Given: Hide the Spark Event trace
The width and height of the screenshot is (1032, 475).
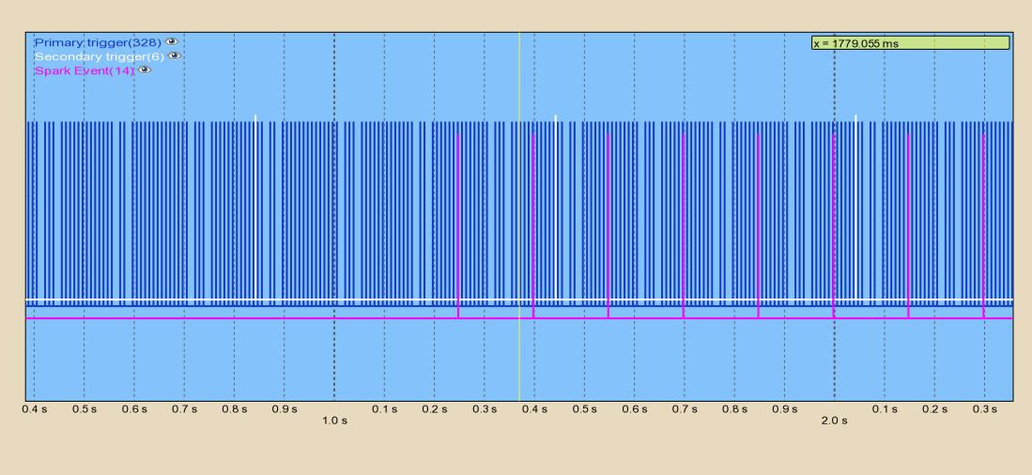Looking at the screenshot, I should pyautogui.click(x=144, y=69).
